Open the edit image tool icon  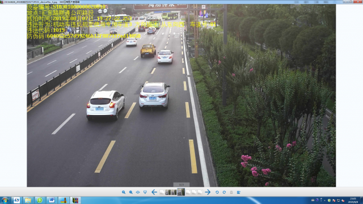pyautogui.click(x=238, y=192)
